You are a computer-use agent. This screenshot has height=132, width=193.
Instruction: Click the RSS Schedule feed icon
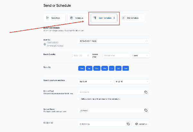click(123, 18)
